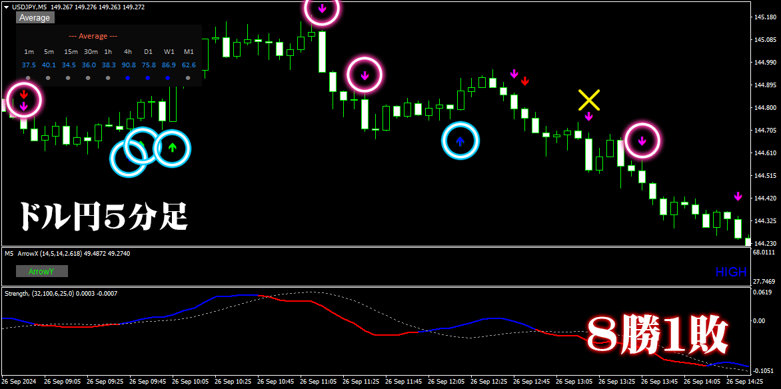Select the gray dot under 30m
Screen dimensions: 781x389
[x=88, y=78]
